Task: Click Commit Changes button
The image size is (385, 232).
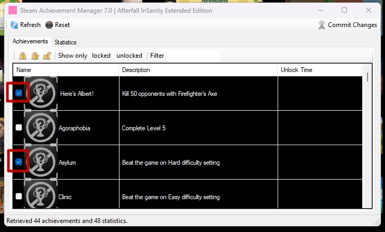Action: (x=347, y=25)
